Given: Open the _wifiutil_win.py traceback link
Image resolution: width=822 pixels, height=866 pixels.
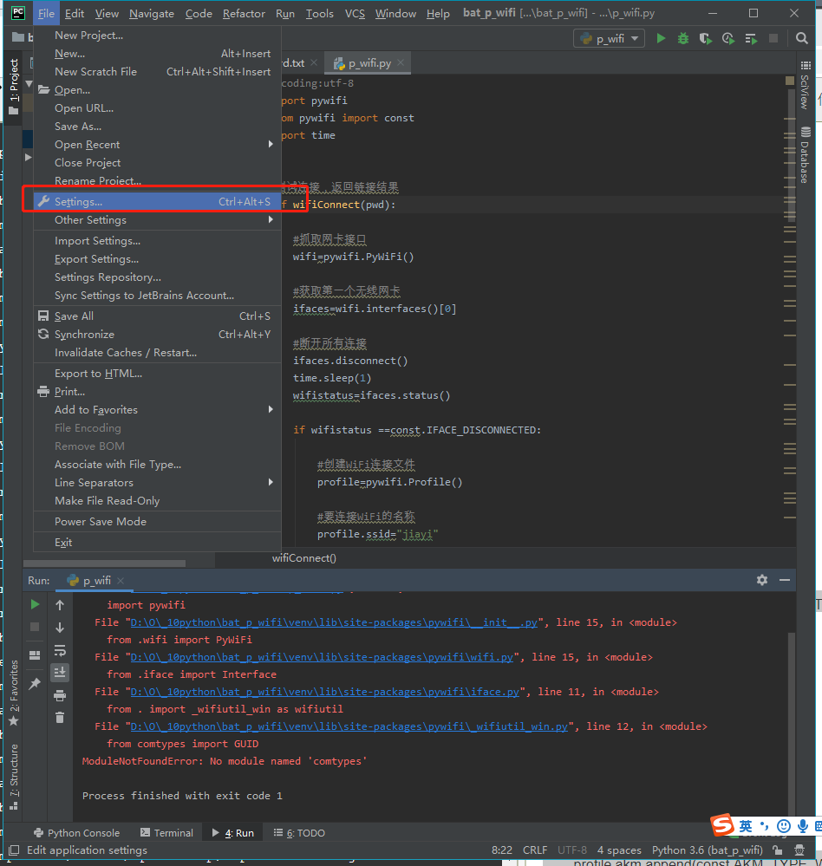Looking at the screenshot, I should [349, 726].
